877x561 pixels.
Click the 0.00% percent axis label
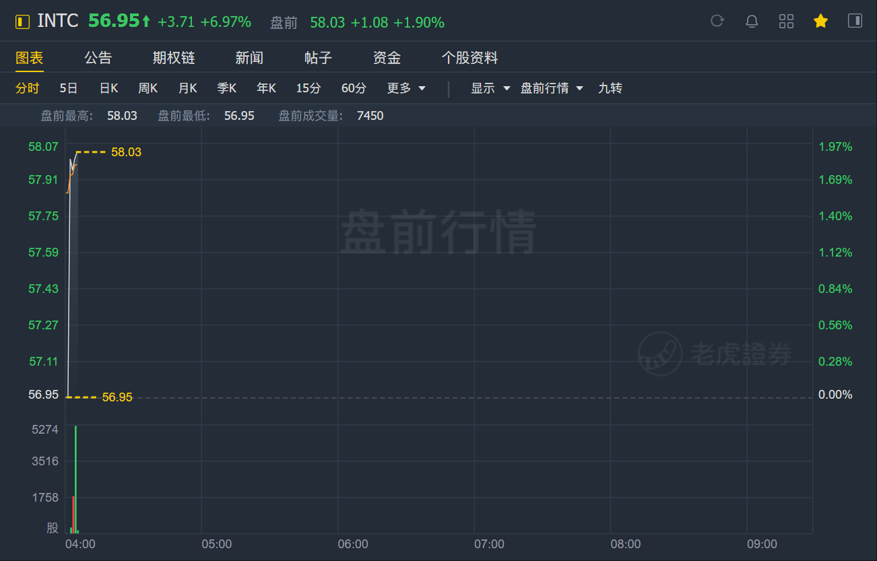coord(835,395)
